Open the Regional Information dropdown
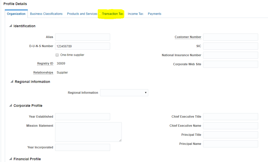The width and height of the screenshot is (268, 162). 146,93
